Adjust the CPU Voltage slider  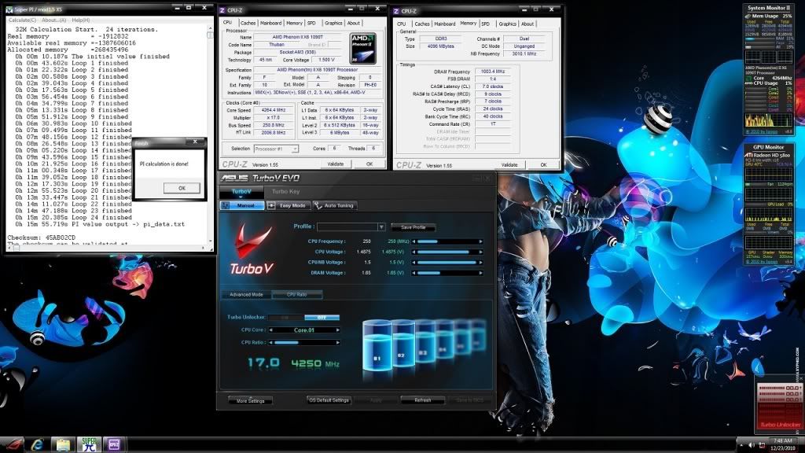click(x=447, y=252)
